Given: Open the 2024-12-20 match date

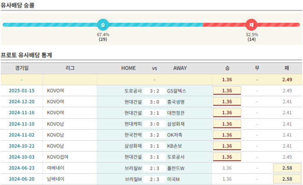Looking at the screenshot, I should pyautogui.click(x=22, y=102).
